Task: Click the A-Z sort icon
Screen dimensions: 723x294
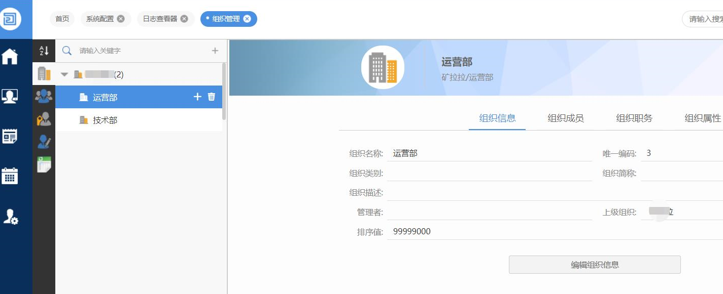Action: click(44, 51)
